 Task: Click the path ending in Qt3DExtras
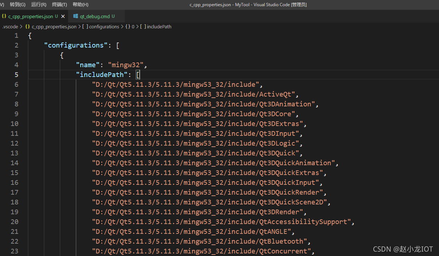pyautogui.click(x=197, y=124)
